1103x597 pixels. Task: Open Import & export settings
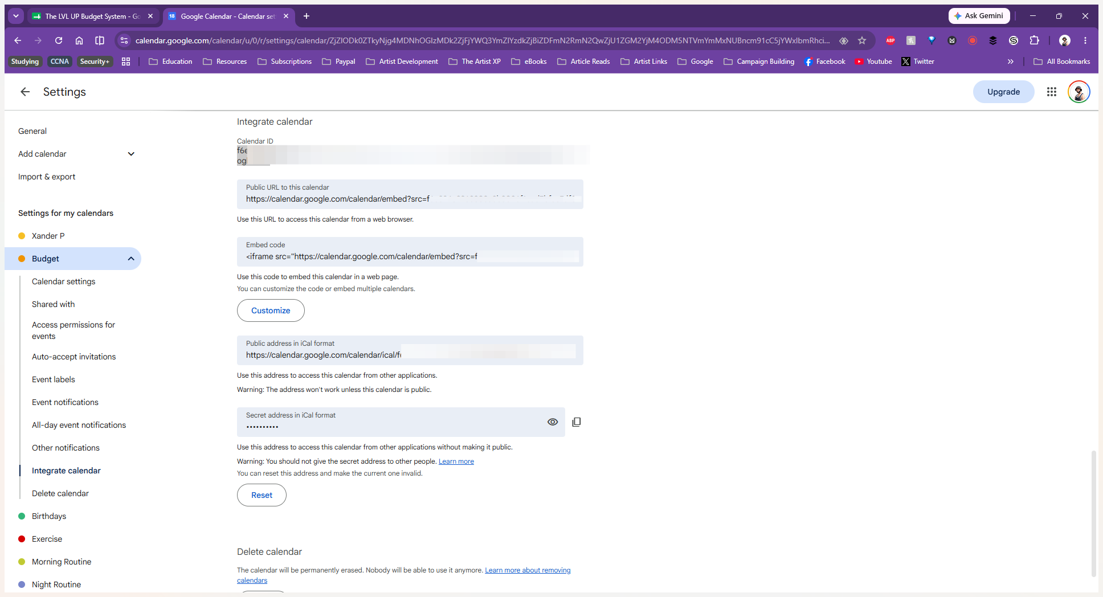47,177
